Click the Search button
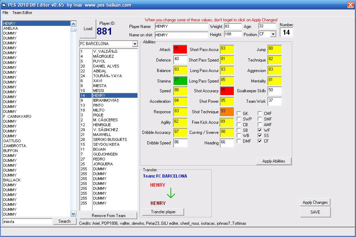The image size is (356, 237). coord(64,221)
